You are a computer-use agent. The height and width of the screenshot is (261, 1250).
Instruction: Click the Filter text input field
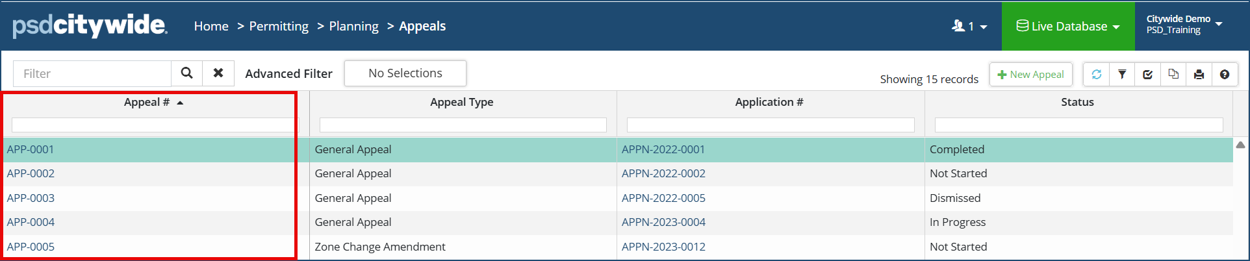click(92, 73)
